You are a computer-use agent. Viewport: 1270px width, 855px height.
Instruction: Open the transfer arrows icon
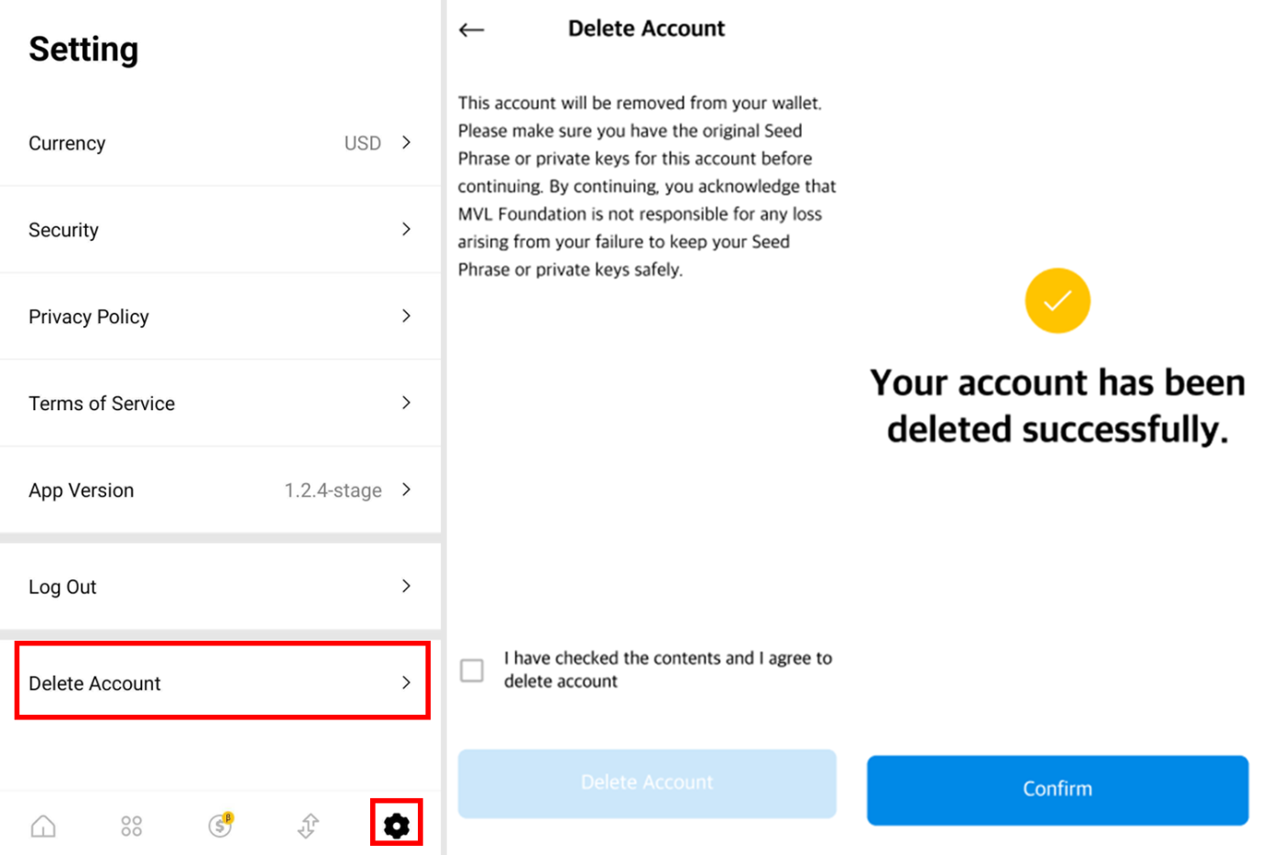308,826
